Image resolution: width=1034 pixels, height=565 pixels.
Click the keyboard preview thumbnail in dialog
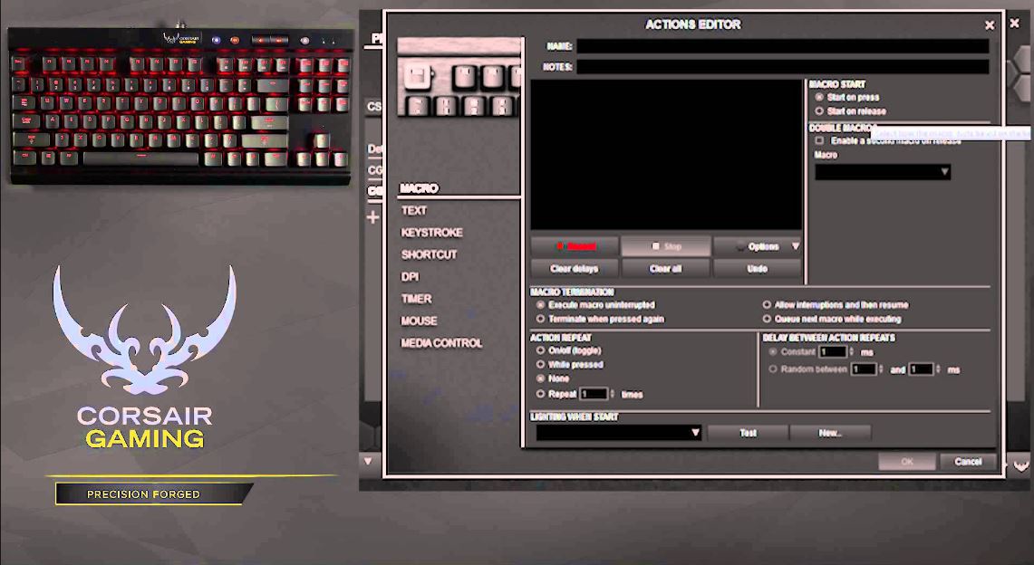click(459, 78)
